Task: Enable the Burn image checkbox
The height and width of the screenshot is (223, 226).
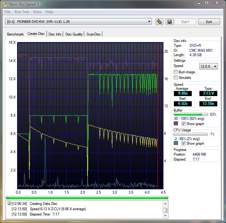Action: (176, 72)
